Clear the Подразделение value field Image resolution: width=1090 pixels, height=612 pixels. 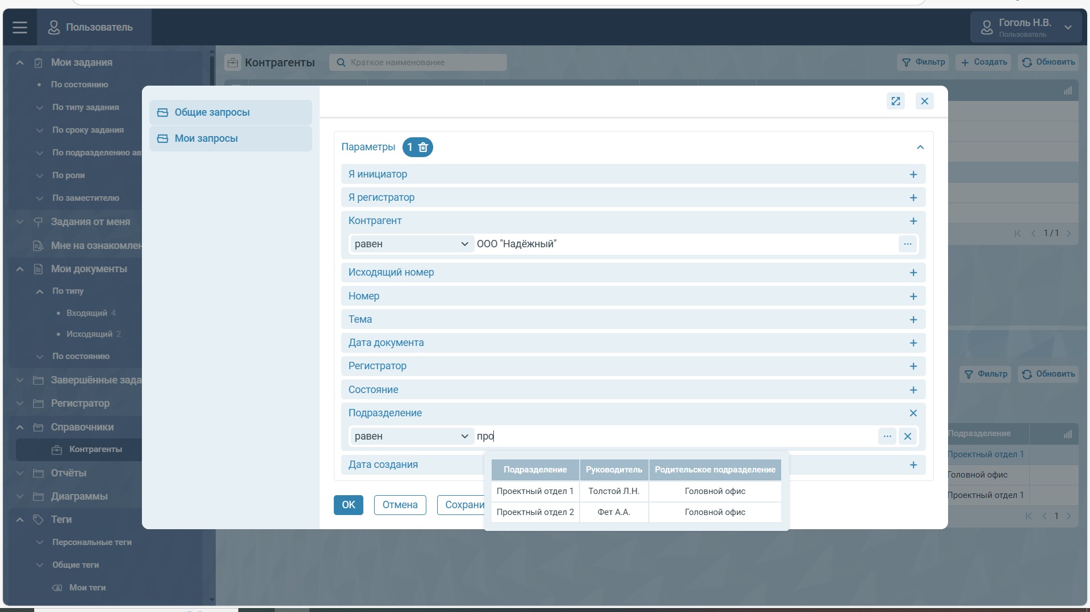point(907,436)
